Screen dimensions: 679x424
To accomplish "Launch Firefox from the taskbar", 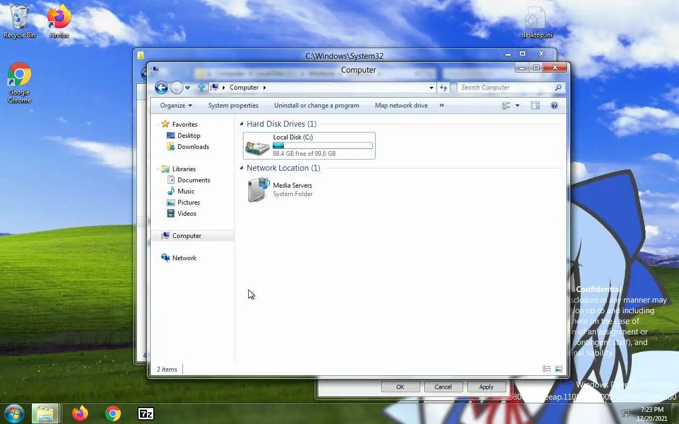I will 80,413.
